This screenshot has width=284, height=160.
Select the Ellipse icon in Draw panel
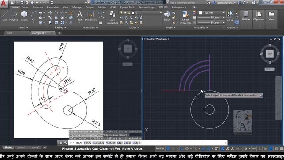pyautogui.click(x=40, y=18)
